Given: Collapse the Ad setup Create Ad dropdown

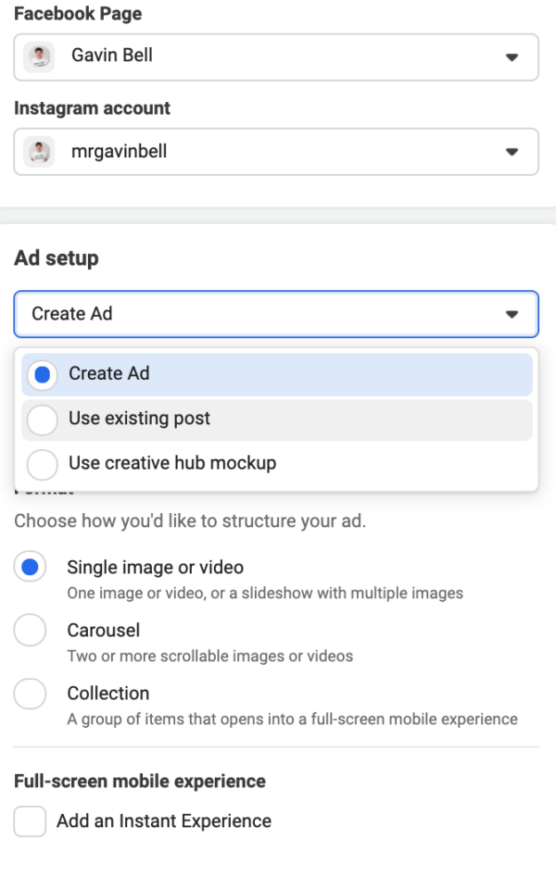Looking at the screenshot, I should click(x=276, y=314).
